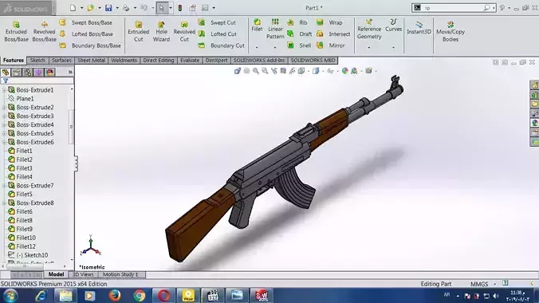
Task: Select Lofted Cut command
Action: click(217, 34)
